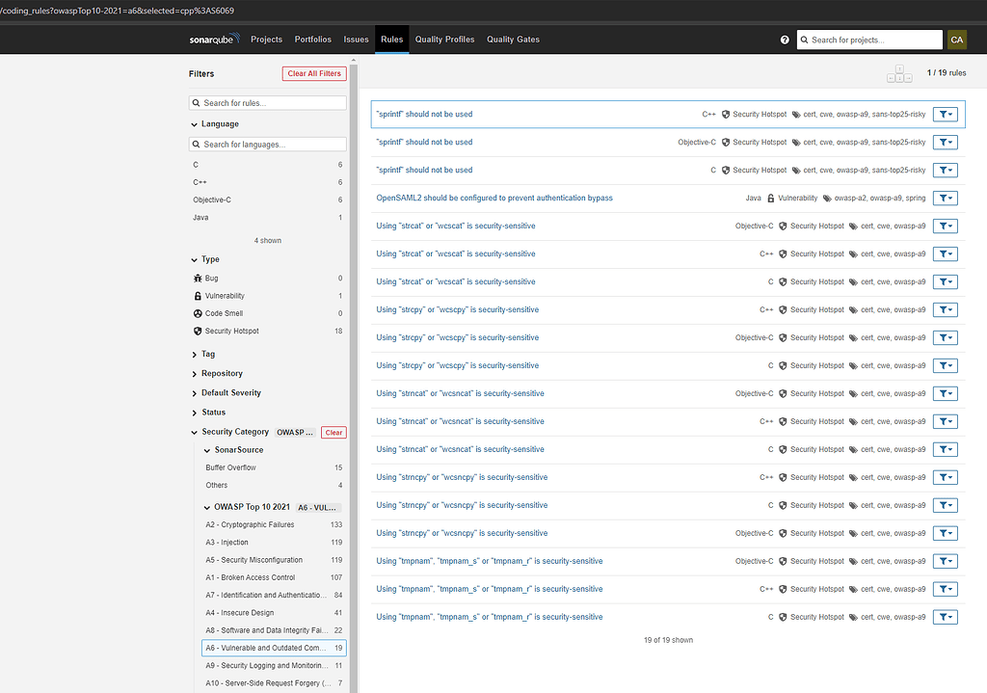Click the Clear All Filters button
Viewport: 987px width, 693px height.
[x=313, y=73]
